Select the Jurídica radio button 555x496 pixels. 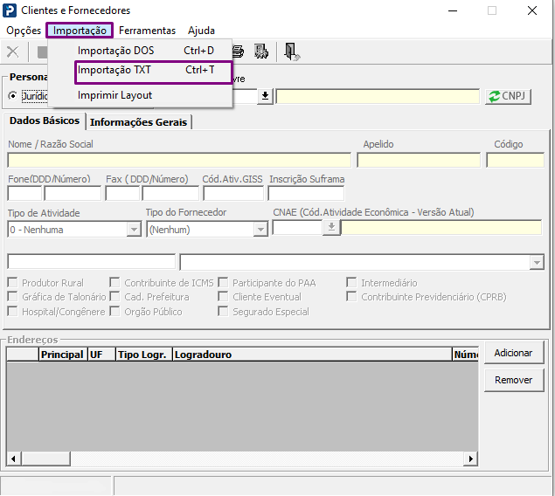tap(12, 95)
